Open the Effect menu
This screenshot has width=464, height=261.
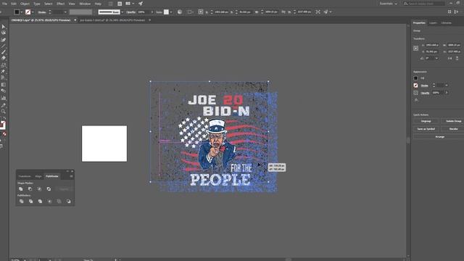click(61, 4)
